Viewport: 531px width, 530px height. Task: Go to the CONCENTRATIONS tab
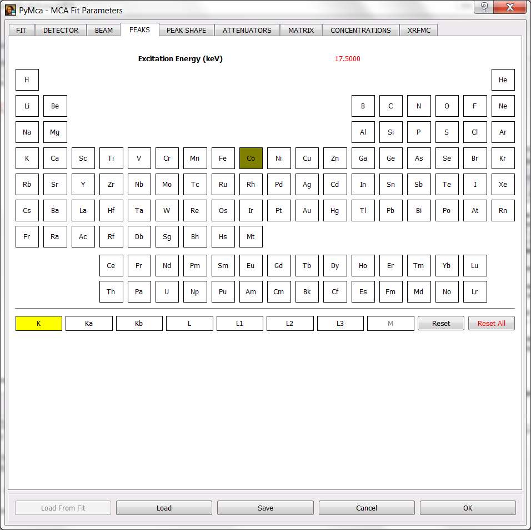coord(360,30)
